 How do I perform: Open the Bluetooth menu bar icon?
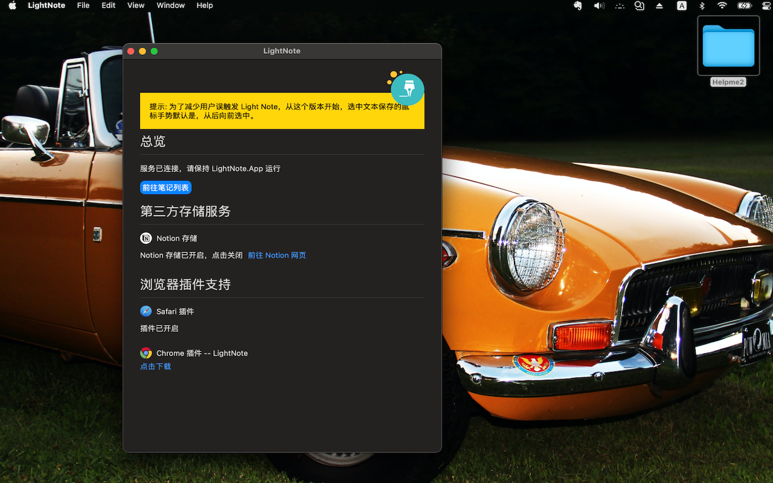click(x=702, y=5)
